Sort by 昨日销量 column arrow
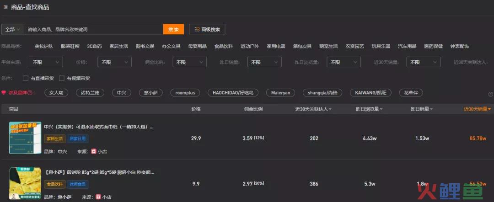Image resolution: width=494 pixels, height=202 pixels. 431,109
